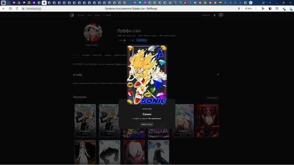294x165 pixels.
Task: Reload the page with refresh icon
Action: [x=17, y=9]
